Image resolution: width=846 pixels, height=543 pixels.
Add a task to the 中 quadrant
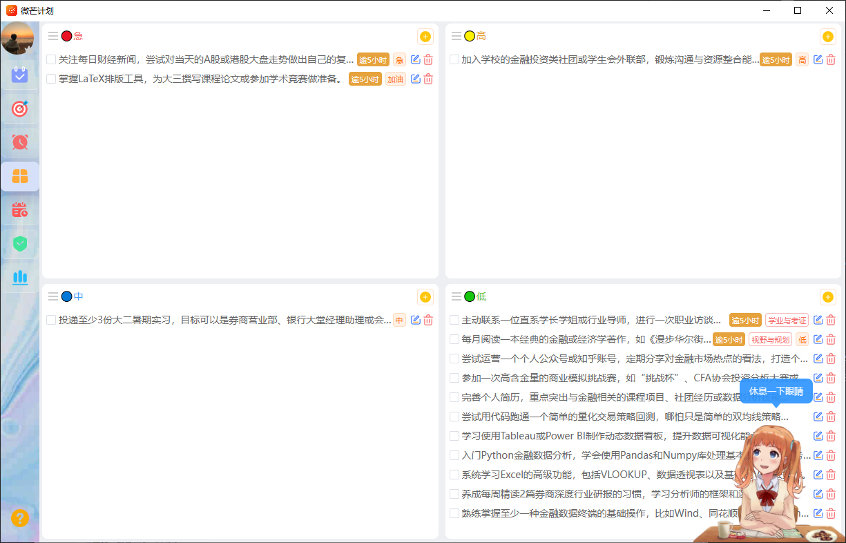coord(425,297)
